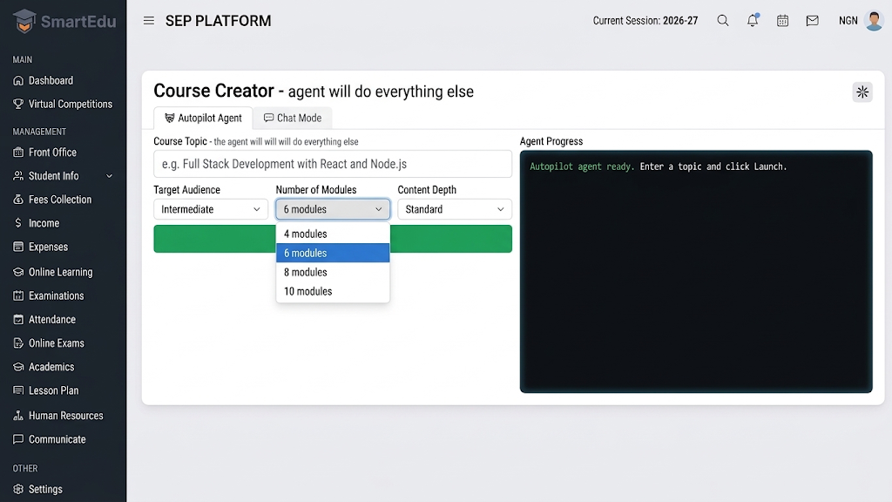Click the Income dollar icon

coord(18,222)
